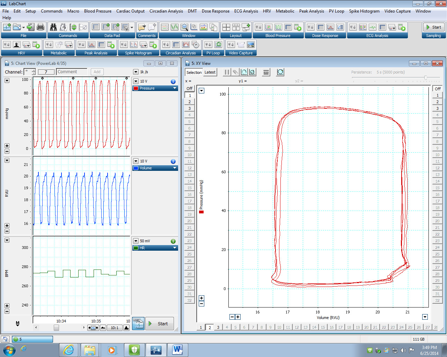Click the Pressure channel info icon
This screenshot has width=447, height=357.
point(173,81)
